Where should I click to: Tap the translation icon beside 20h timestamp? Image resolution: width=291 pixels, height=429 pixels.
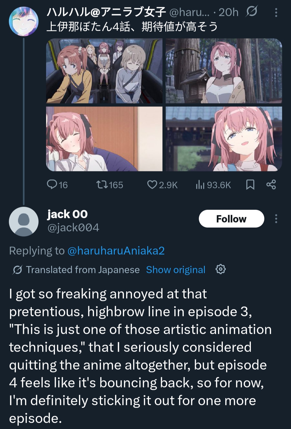point(252,12)
